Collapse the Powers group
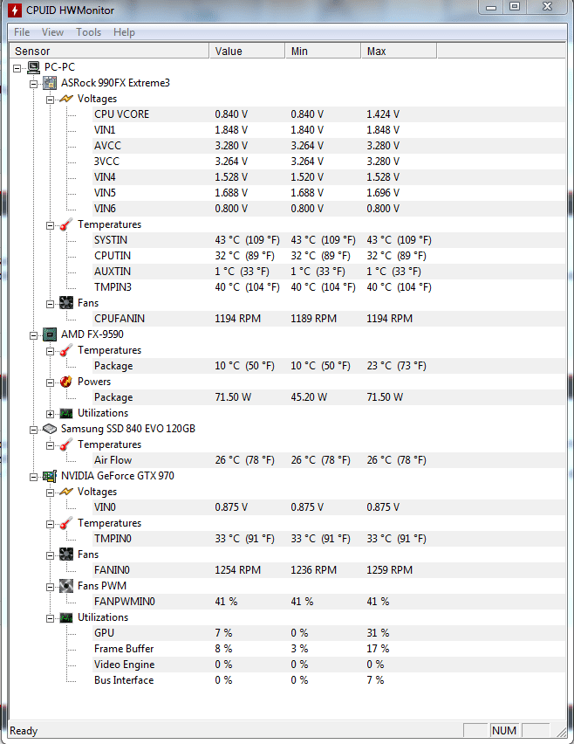574x744 pixels. pyautogui.click(x=51, y=382)
